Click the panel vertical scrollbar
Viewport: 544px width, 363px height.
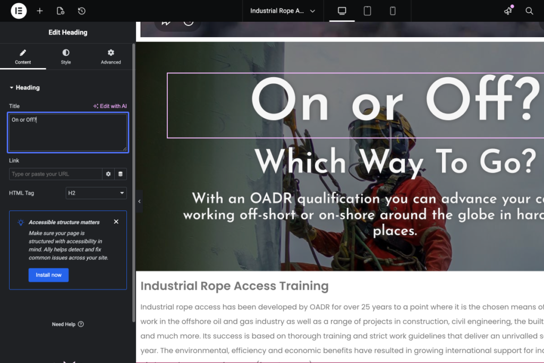[133, 183]
